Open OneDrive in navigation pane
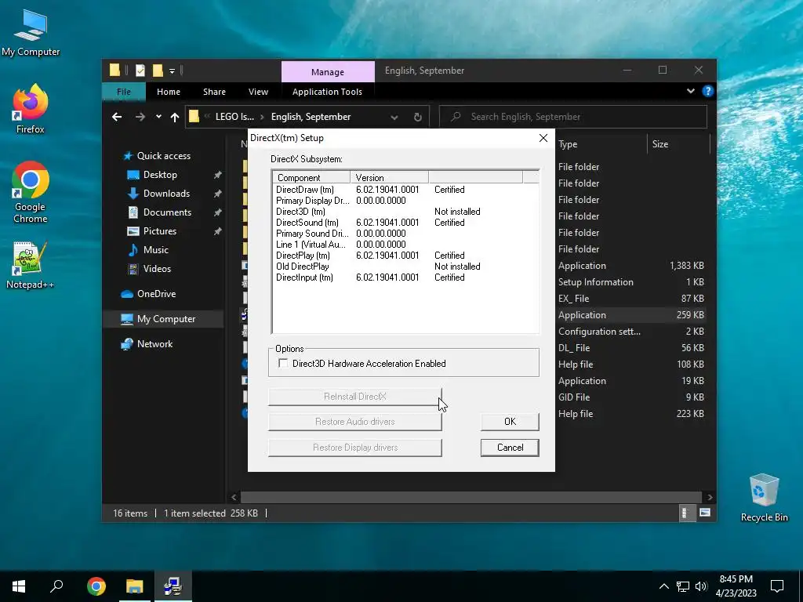The height and width of the screenshot is (602, 803). (148, 294)
